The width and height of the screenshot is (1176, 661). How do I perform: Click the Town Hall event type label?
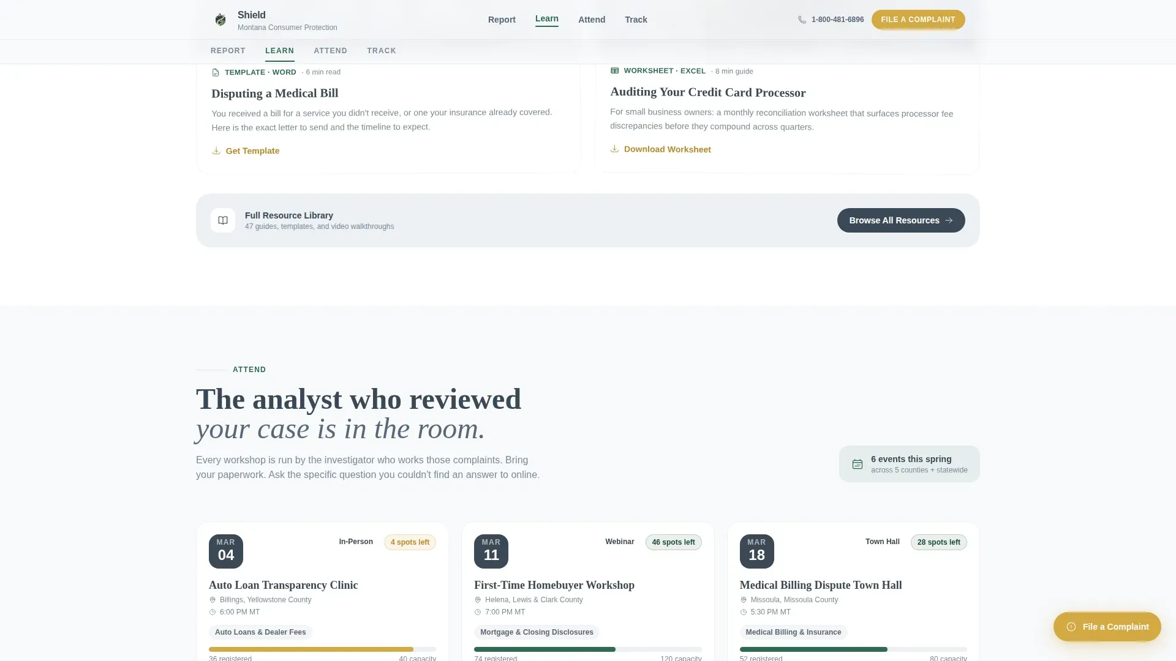[x=883, y=542]
